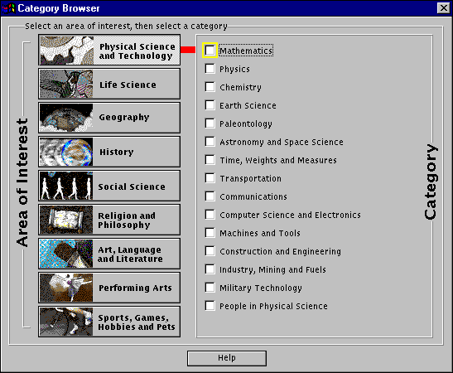The width and height of the screenshot is (453, 373).
Task: Click the Help button
Action: (x=227, y=358)
